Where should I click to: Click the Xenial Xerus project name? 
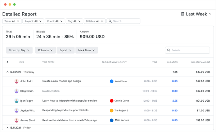(x=121, y=81)
